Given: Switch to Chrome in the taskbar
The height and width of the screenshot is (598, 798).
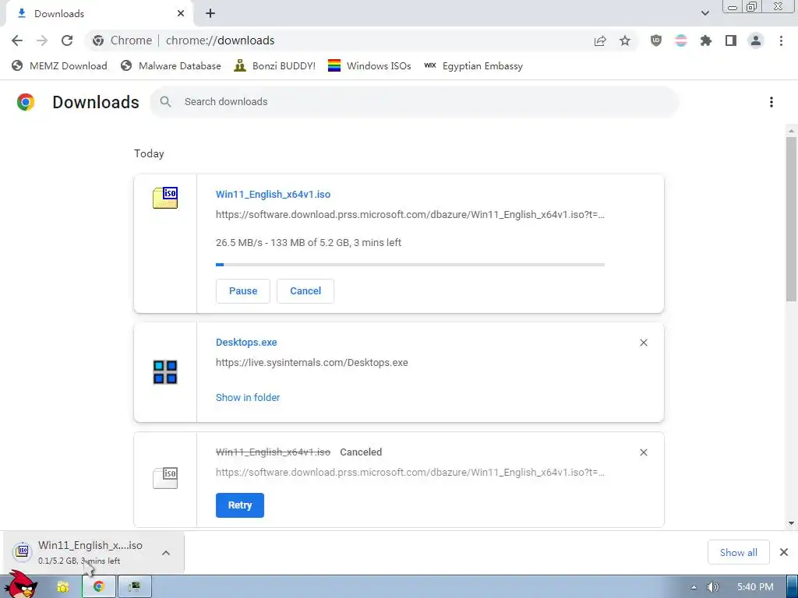Looking at the screenshot, I should click(x=99, y=587).
